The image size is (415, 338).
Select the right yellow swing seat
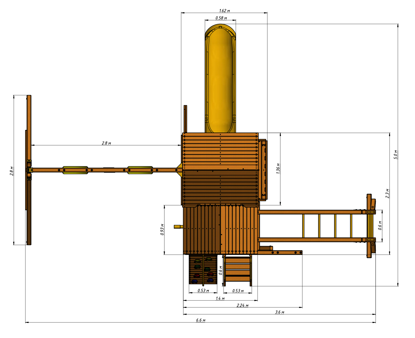(x=140, y=170)
